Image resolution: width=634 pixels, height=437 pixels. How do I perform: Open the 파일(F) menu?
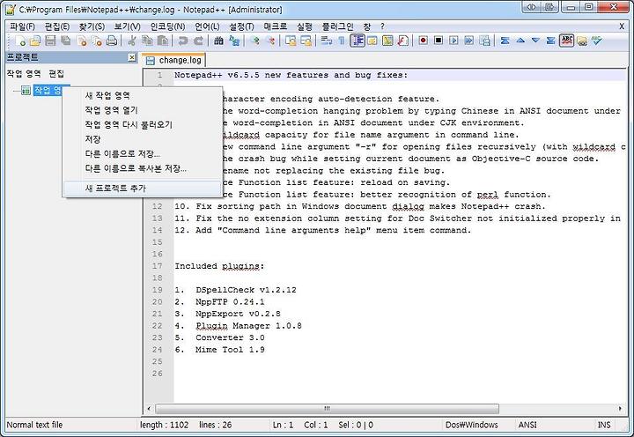tap(22, 26)
